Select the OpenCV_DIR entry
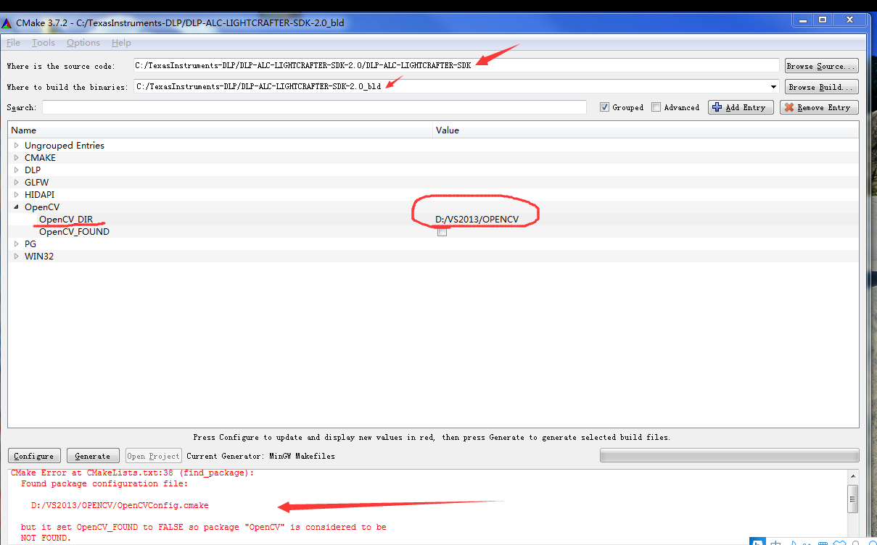877x545 pixels. pos(66,220)
